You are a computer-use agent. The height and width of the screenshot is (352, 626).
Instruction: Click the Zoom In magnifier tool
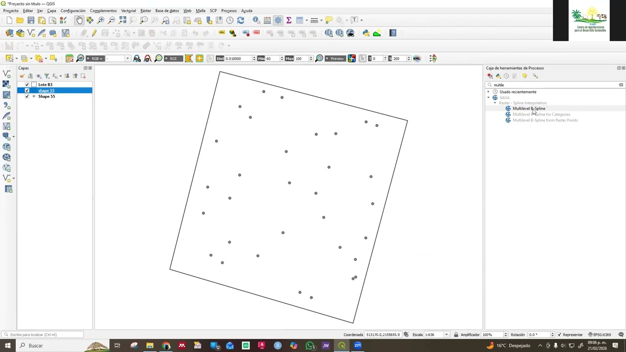click(x=101, y=20)
